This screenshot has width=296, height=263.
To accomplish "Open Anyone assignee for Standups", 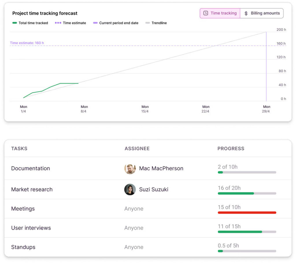I will tap(134, 247).
